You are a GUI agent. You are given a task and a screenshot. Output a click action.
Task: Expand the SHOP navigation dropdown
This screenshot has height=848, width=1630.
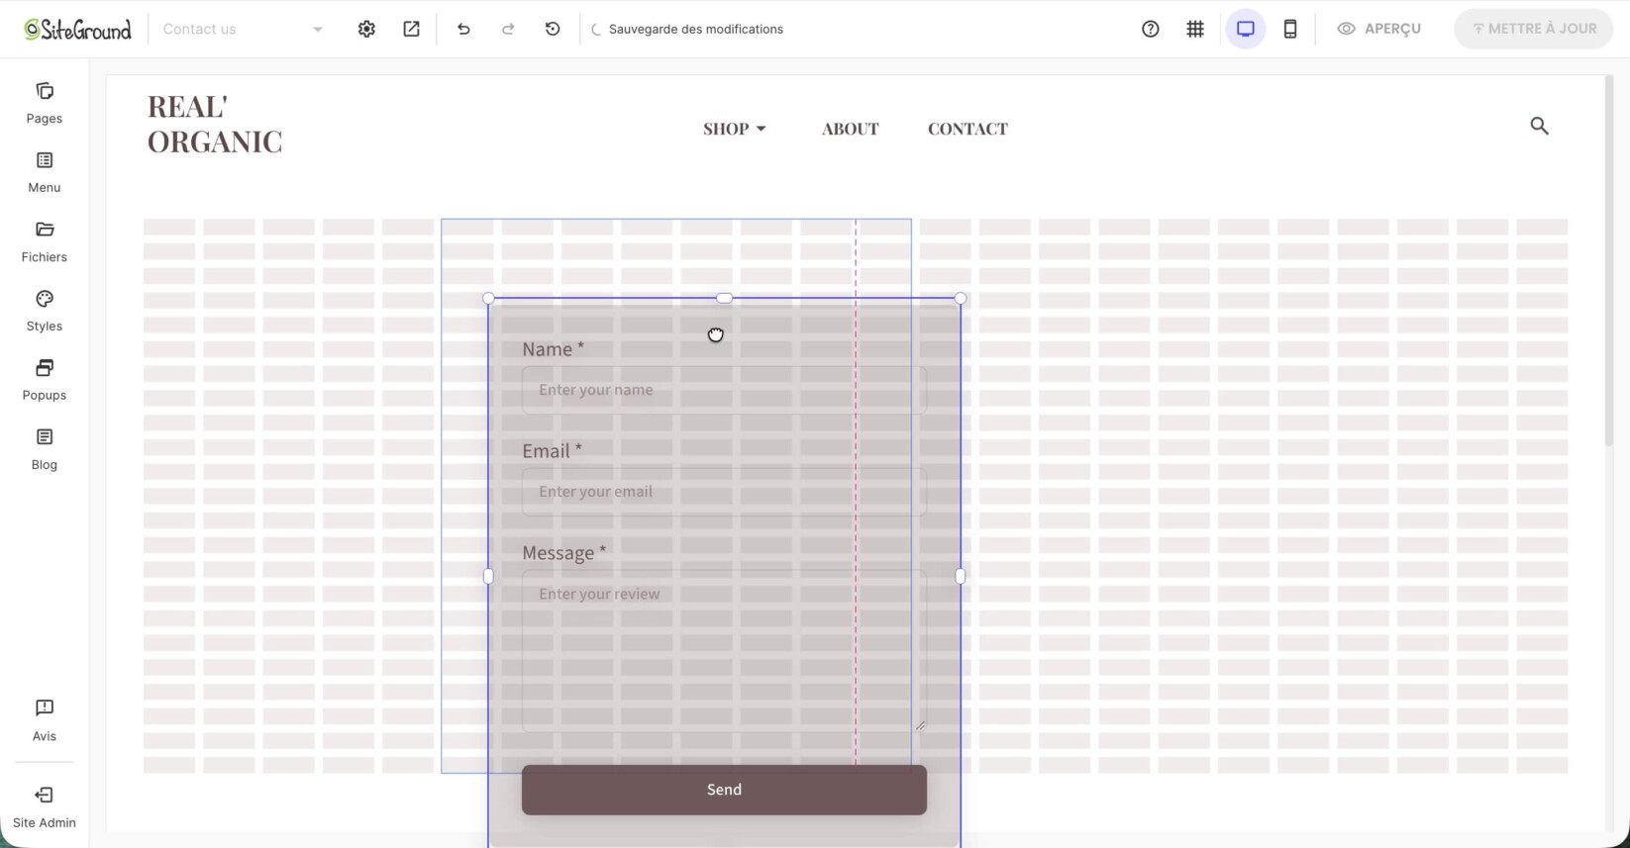(x=735, y=129)
